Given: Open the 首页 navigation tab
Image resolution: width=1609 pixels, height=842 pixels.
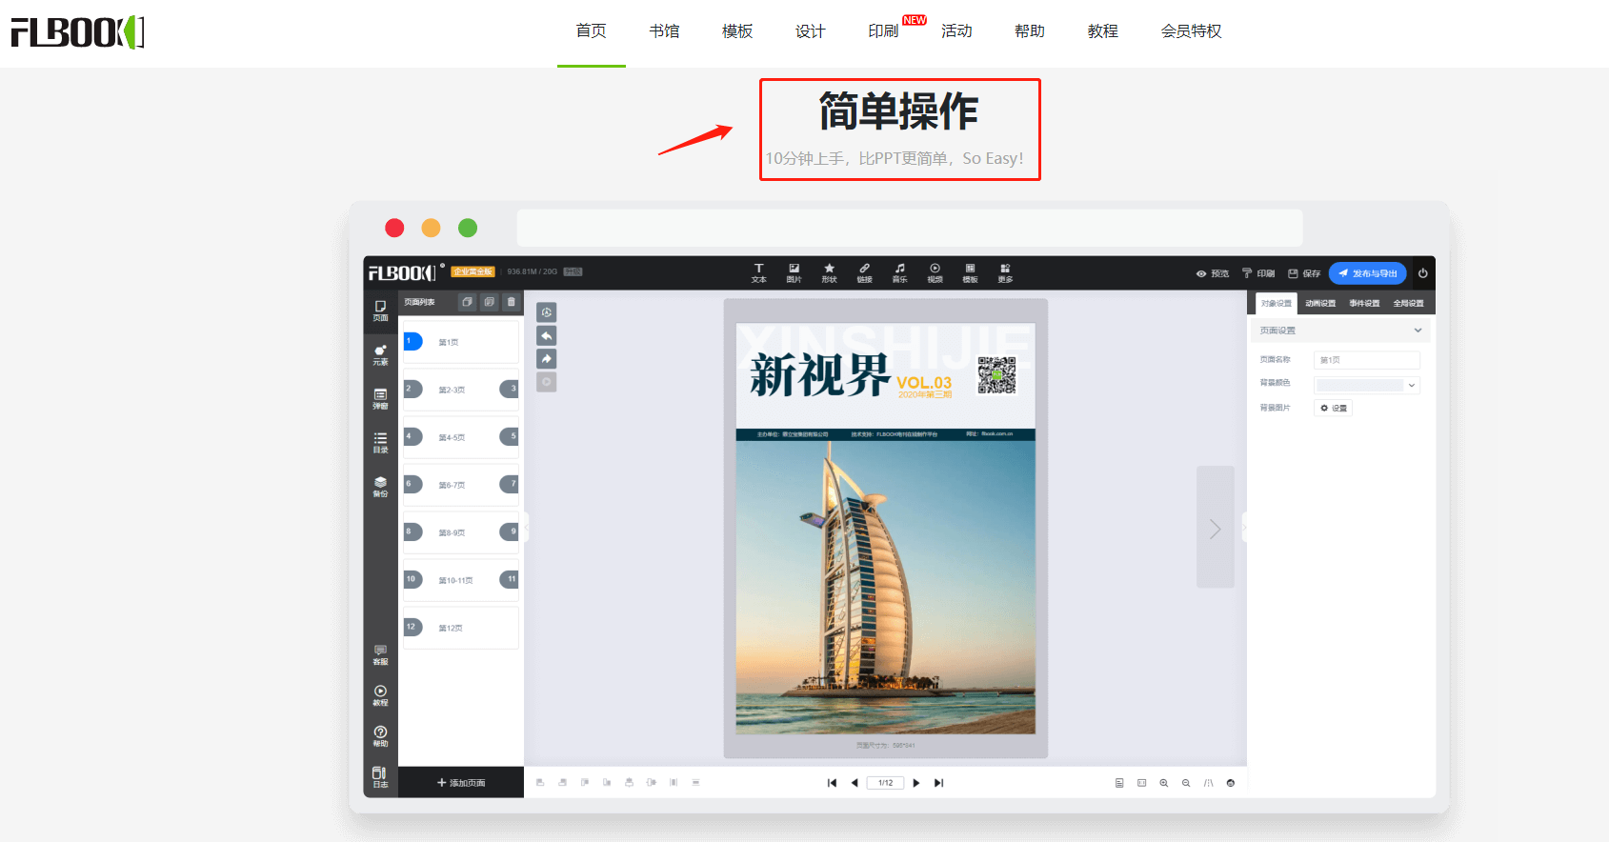Looking at the screenshot, I should [x=591, y=31].
